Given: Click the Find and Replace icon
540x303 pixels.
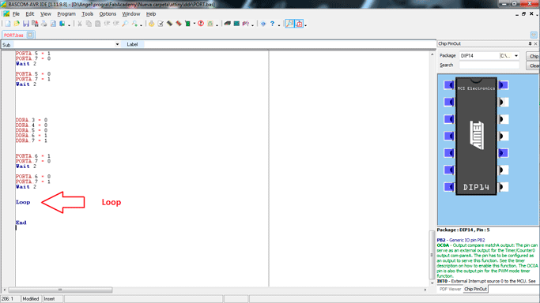Looking at the screenshot, I should point(134,24).
